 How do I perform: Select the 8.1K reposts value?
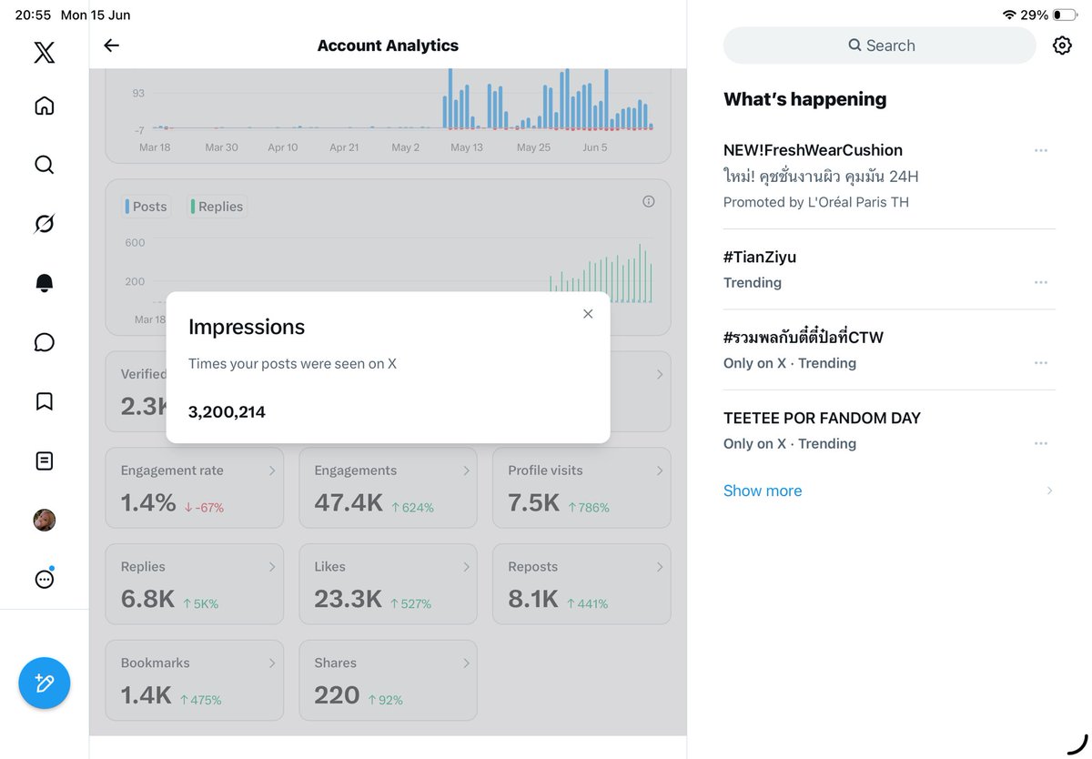tap(533, 599)
